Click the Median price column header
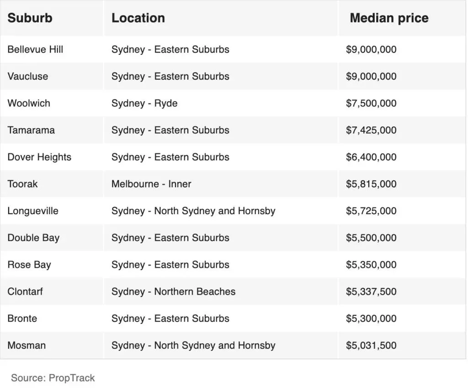This screenshot has width=468, height=388. 389,18
